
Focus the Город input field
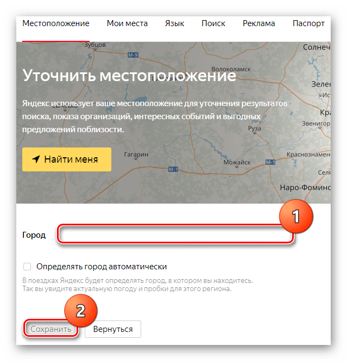[175, 234]
